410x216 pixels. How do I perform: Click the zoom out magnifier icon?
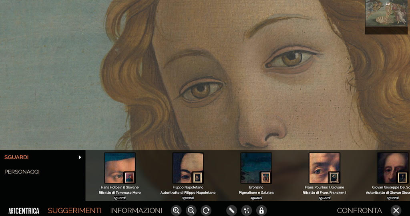191,210
